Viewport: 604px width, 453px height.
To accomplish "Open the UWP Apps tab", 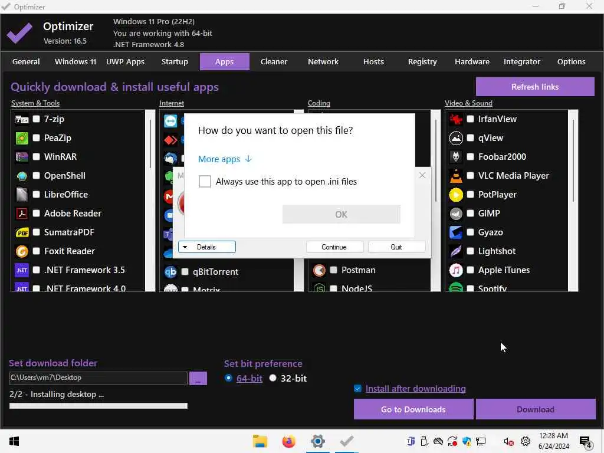I will pyautogui.click(x=125, y=61).
